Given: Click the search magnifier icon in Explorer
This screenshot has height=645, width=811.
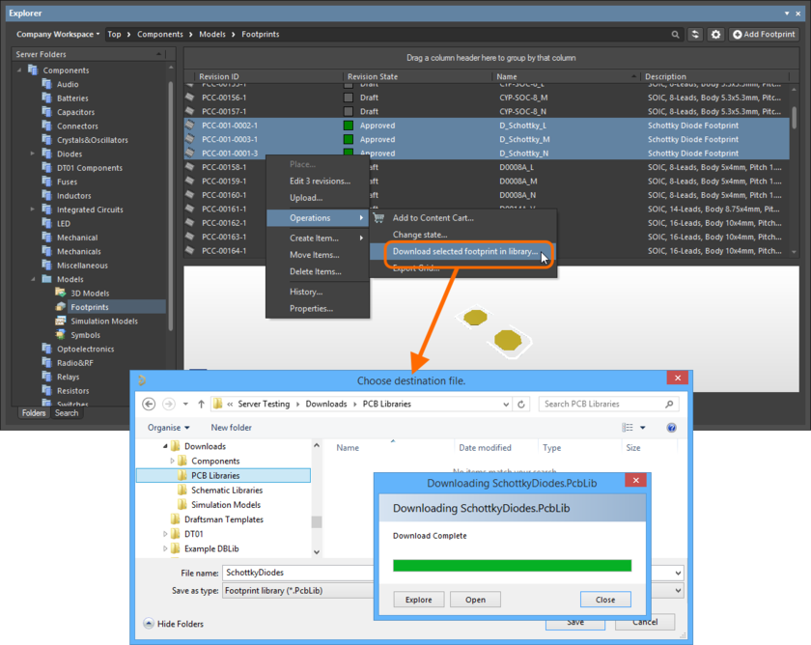Looking at the screenshot, I should point(676,34).
